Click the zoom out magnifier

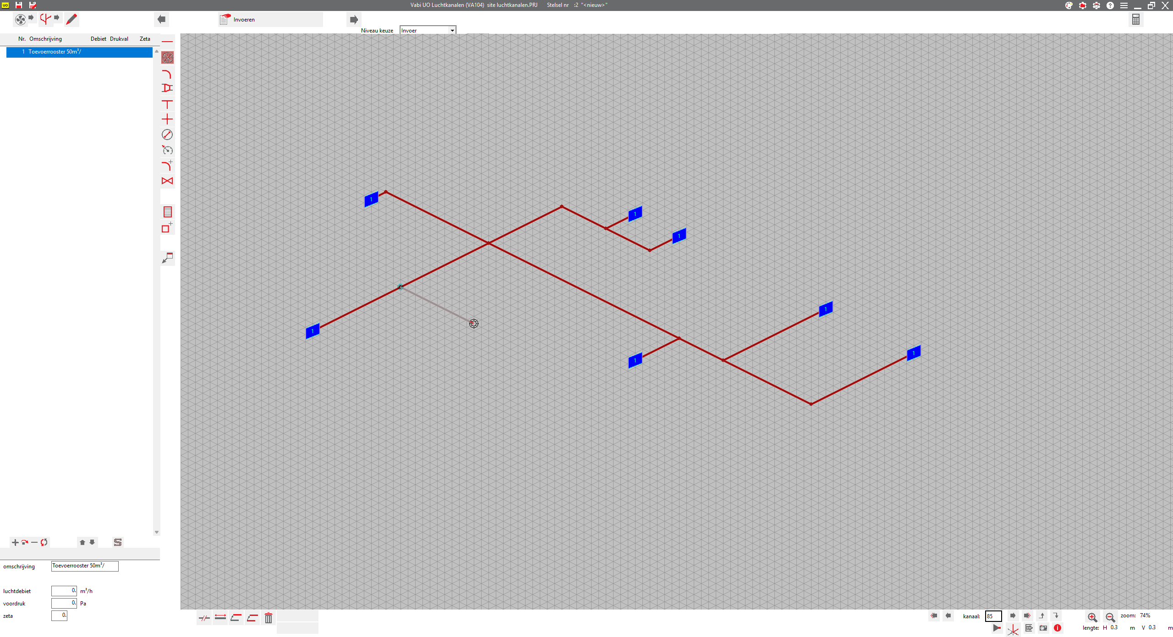pos(1110,617)
